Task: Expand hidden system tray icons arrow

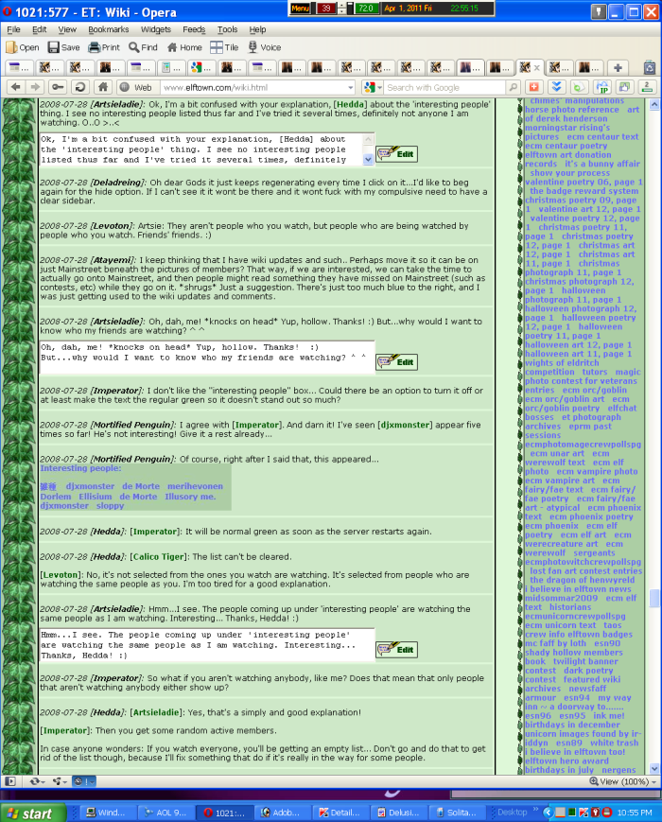Action: coord(548,813)
